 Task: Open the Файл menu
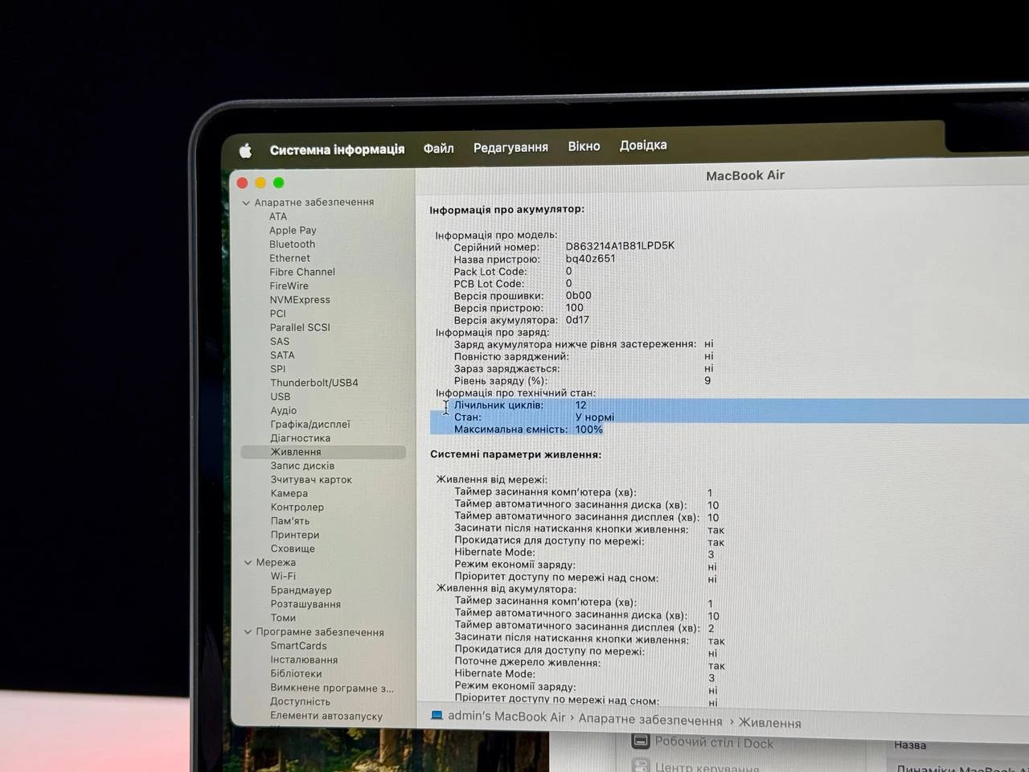pyautogui.click(x=438, y=148)
